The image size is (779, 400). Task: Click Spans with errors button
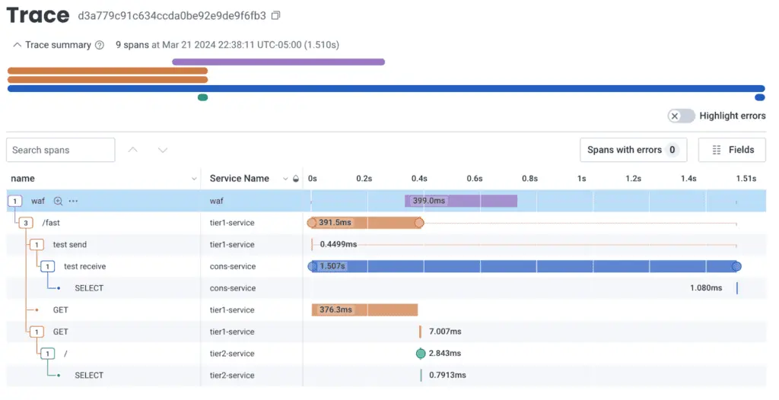click(x=634, y=150)
